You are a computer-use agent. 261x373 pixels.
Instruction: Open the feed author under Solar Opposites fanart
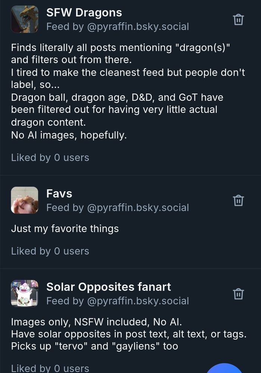(x=117, y=301)
